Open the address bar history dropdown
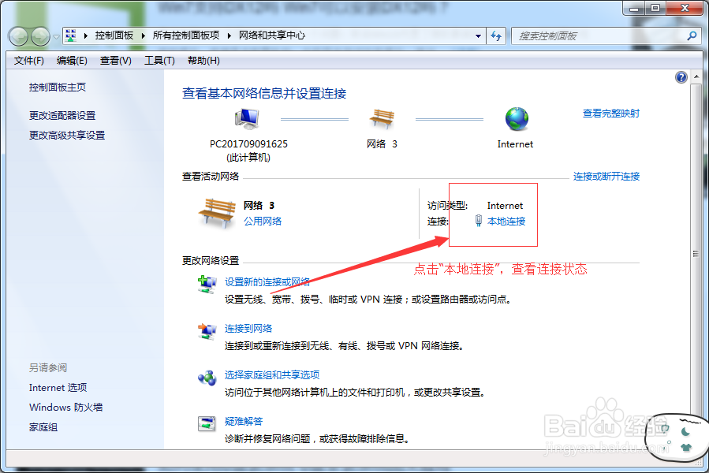Viewport: 709px width, 473px height. (x=478, y=35)
